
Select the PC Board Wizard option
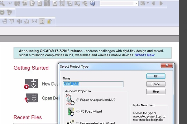tap(78, 111)
